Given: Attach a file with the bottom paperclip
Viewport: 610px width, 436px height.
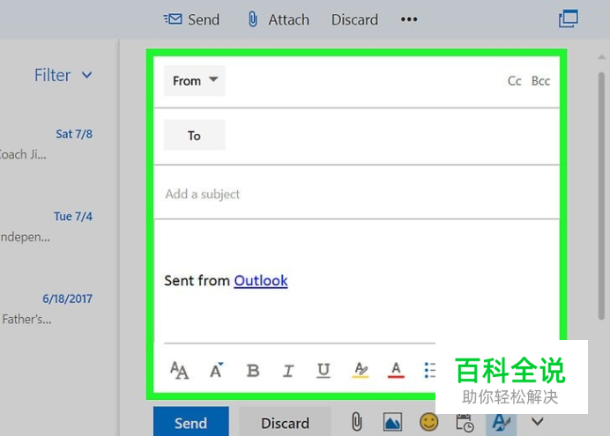Looking at the screenshot, I should click(x=356, y=422).
